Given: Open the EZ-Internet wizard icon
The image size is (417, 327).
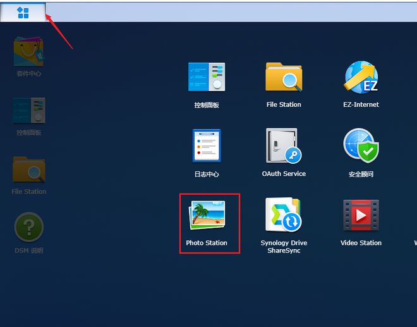Looking at the screenshot, I should click(x=361, y=77).
